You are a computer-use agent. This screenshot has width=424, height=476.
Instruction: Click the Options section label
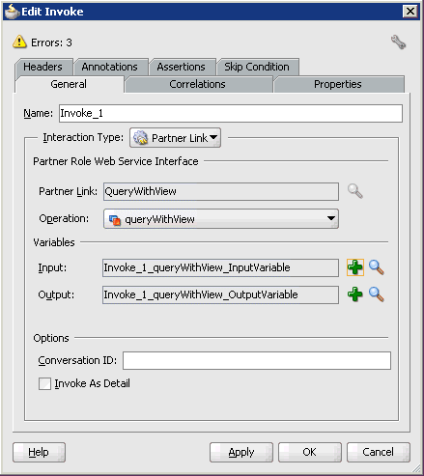pyautogui.click(x=51, y=338)
